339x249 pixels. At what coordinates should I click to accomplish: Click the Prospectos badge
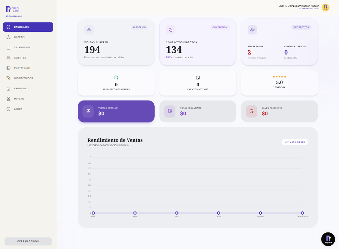coord(301,27)
